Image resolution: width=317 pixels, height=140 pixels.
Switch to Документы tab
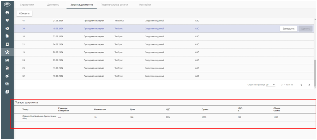point(53,5)
